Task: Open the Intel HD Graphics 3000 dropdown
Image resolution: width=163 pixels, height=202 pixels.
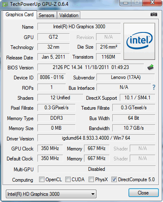Action: 51,194
